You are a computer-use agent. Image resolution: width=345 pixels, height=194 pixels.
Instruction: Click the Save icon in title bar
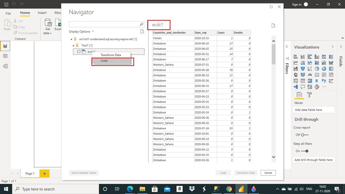coord(6,5)
